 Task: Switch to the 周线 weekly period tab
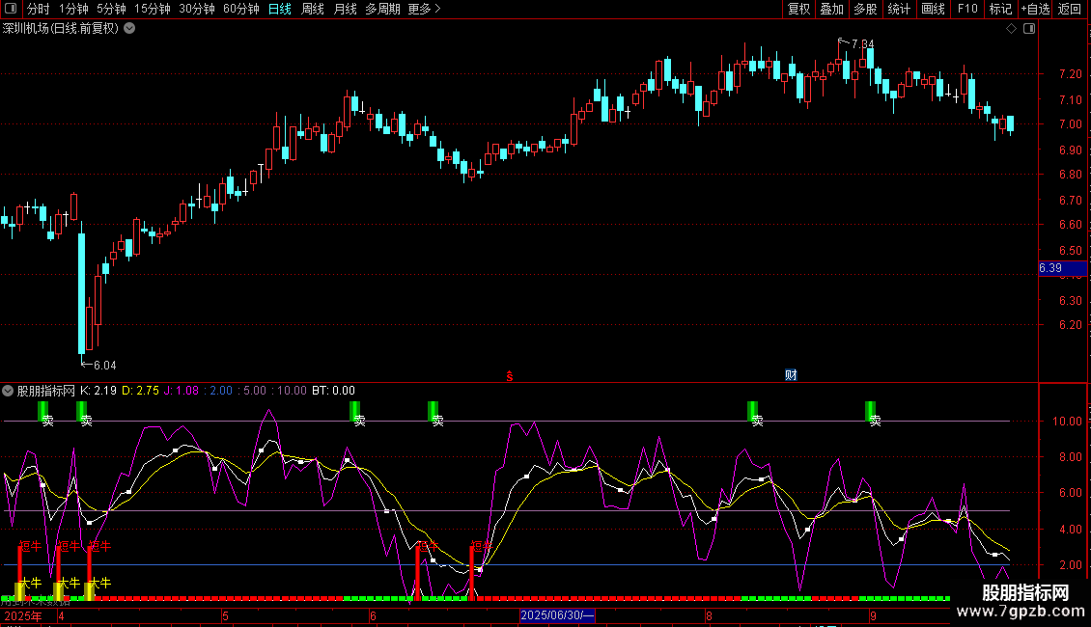pos(313,10)
